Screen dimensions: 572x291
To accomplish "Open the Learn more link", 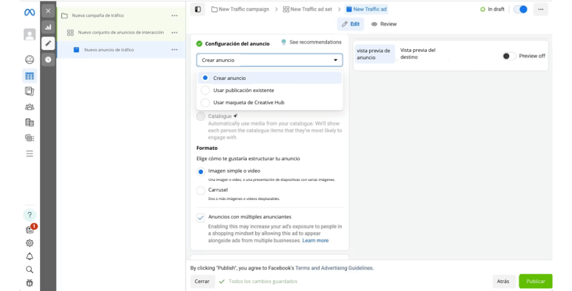I will pyautogui.click(x=315, y=241).
